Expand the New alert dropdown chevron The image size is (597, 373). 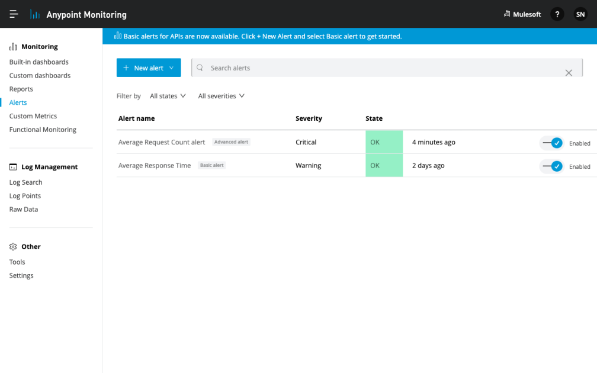pyautogui.click(x=171, y=67)
